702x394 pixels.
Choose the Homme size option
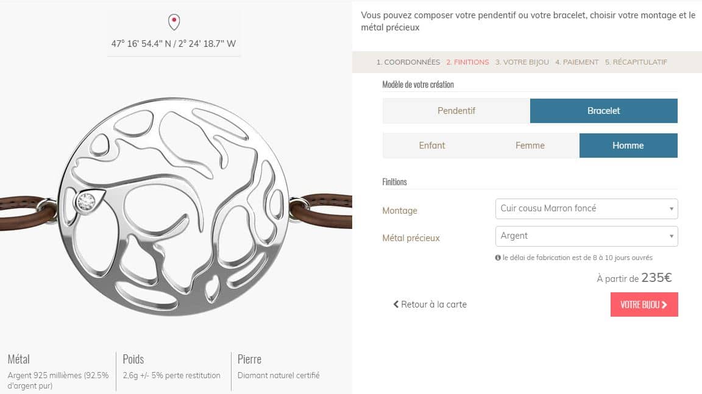tap(628, 146)
